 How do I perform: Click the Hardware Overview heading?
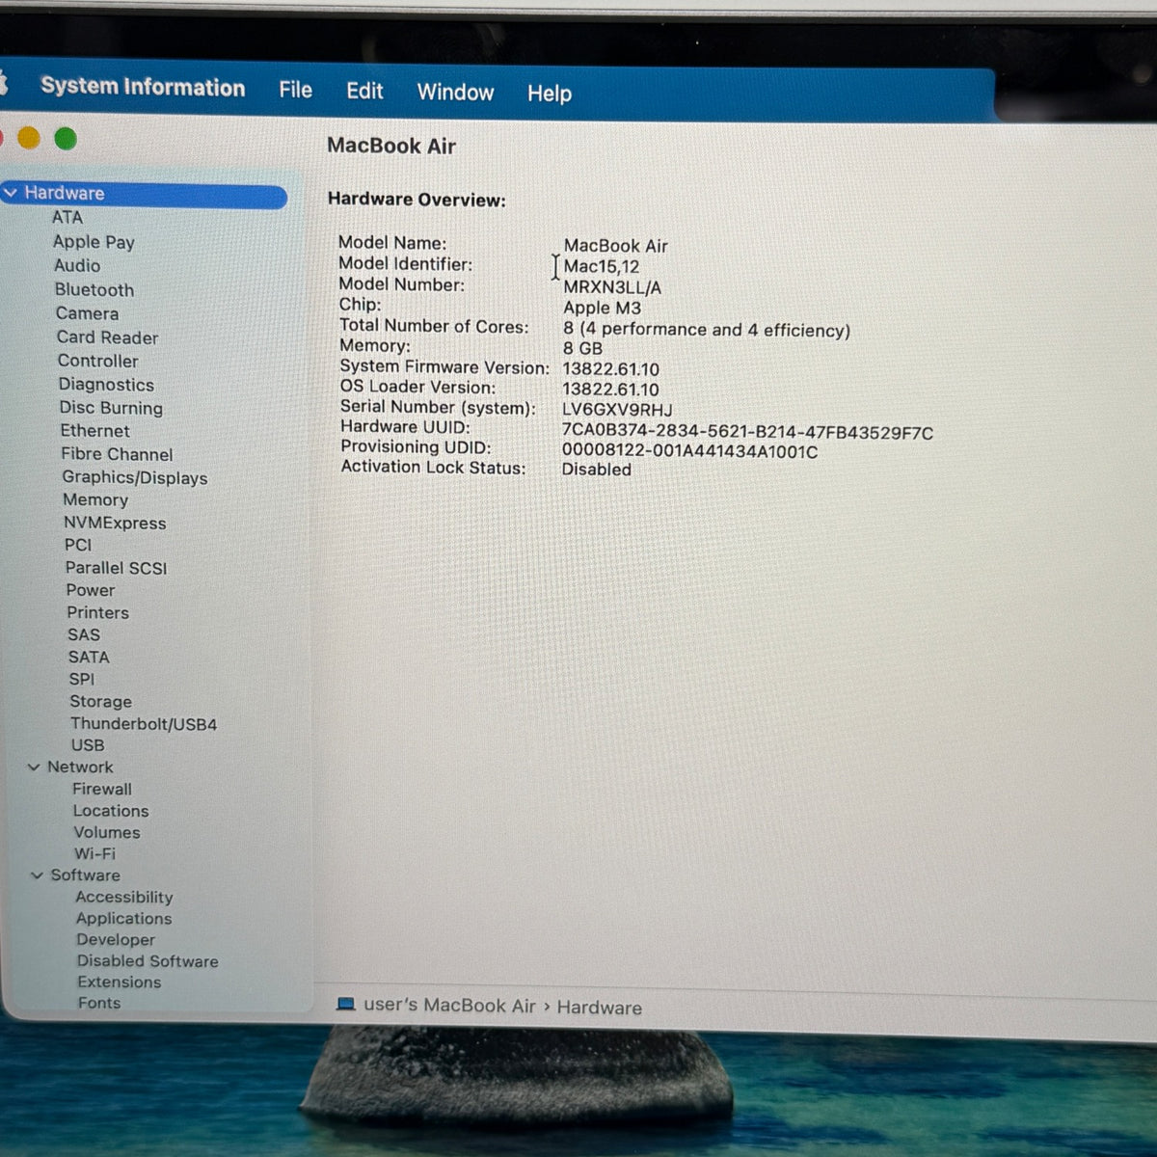point(417,200)
